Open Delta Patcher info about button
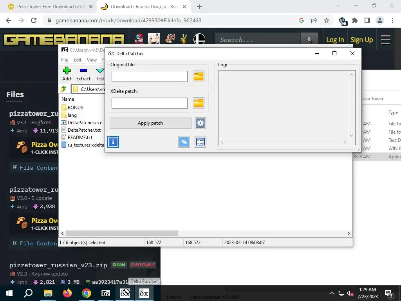 (113, 142)
